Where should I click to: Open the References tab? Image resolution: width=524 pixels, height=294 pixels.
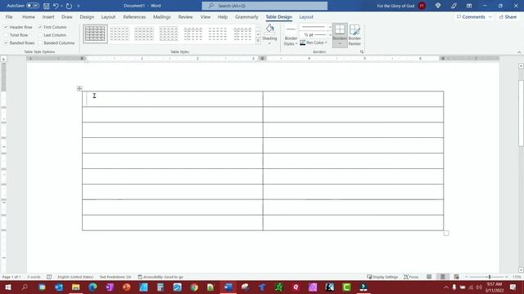[x=134, y=17]
